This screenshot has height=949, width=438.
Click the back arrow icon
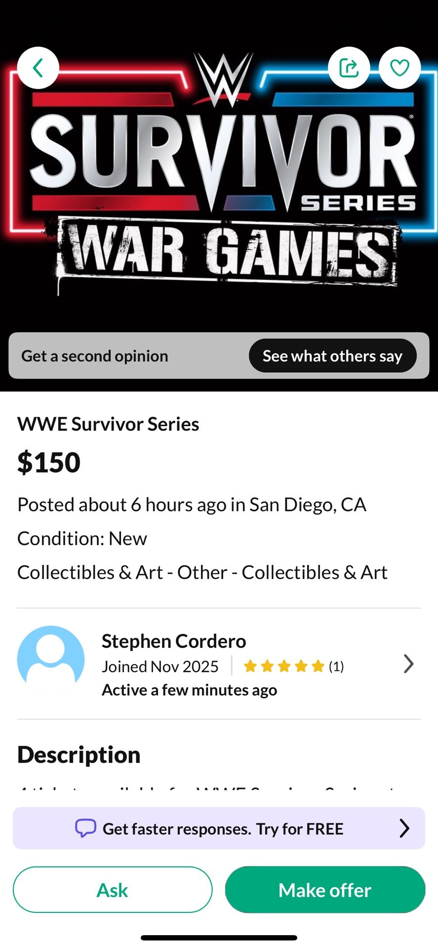click(x=39, y=68)
